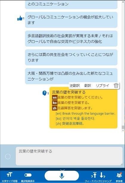125x183 pixels.
Task: Toggle the 翻訳結果表示 switch
Action: point(28,175)
